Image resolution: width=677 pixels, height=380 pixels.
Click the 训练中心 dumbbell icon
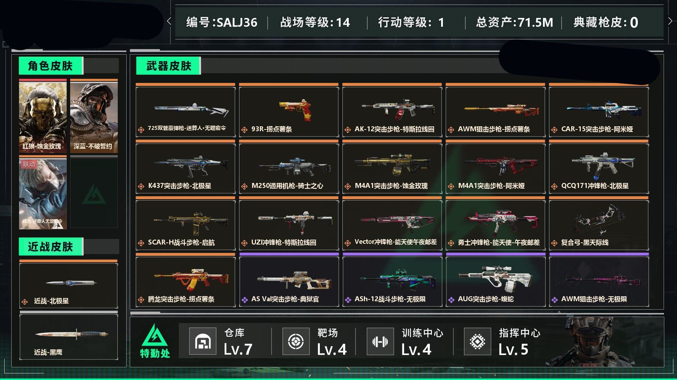tap(380, 341)
